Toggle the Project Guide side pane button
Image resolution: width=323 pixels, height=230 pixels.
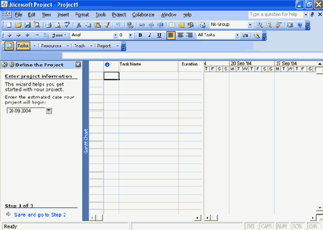pyautogui.click(x=9, y=46)
